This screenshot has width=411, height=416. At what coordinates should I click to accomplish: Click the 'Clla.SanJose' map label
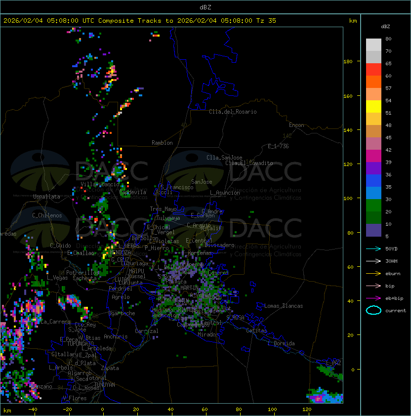point(224,158)
